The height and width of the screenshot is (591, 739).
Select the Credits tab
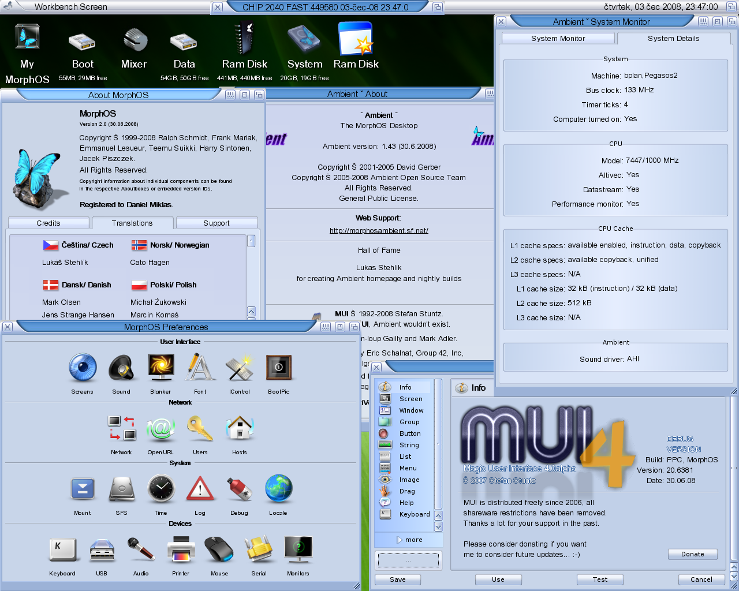pos(48,223)
